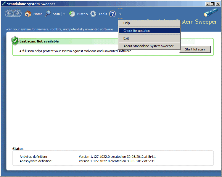The height and width of the screenshot is (177, 222).
Task: Minimize the Standalone System Sweeper window
Action: coord(207,4)
